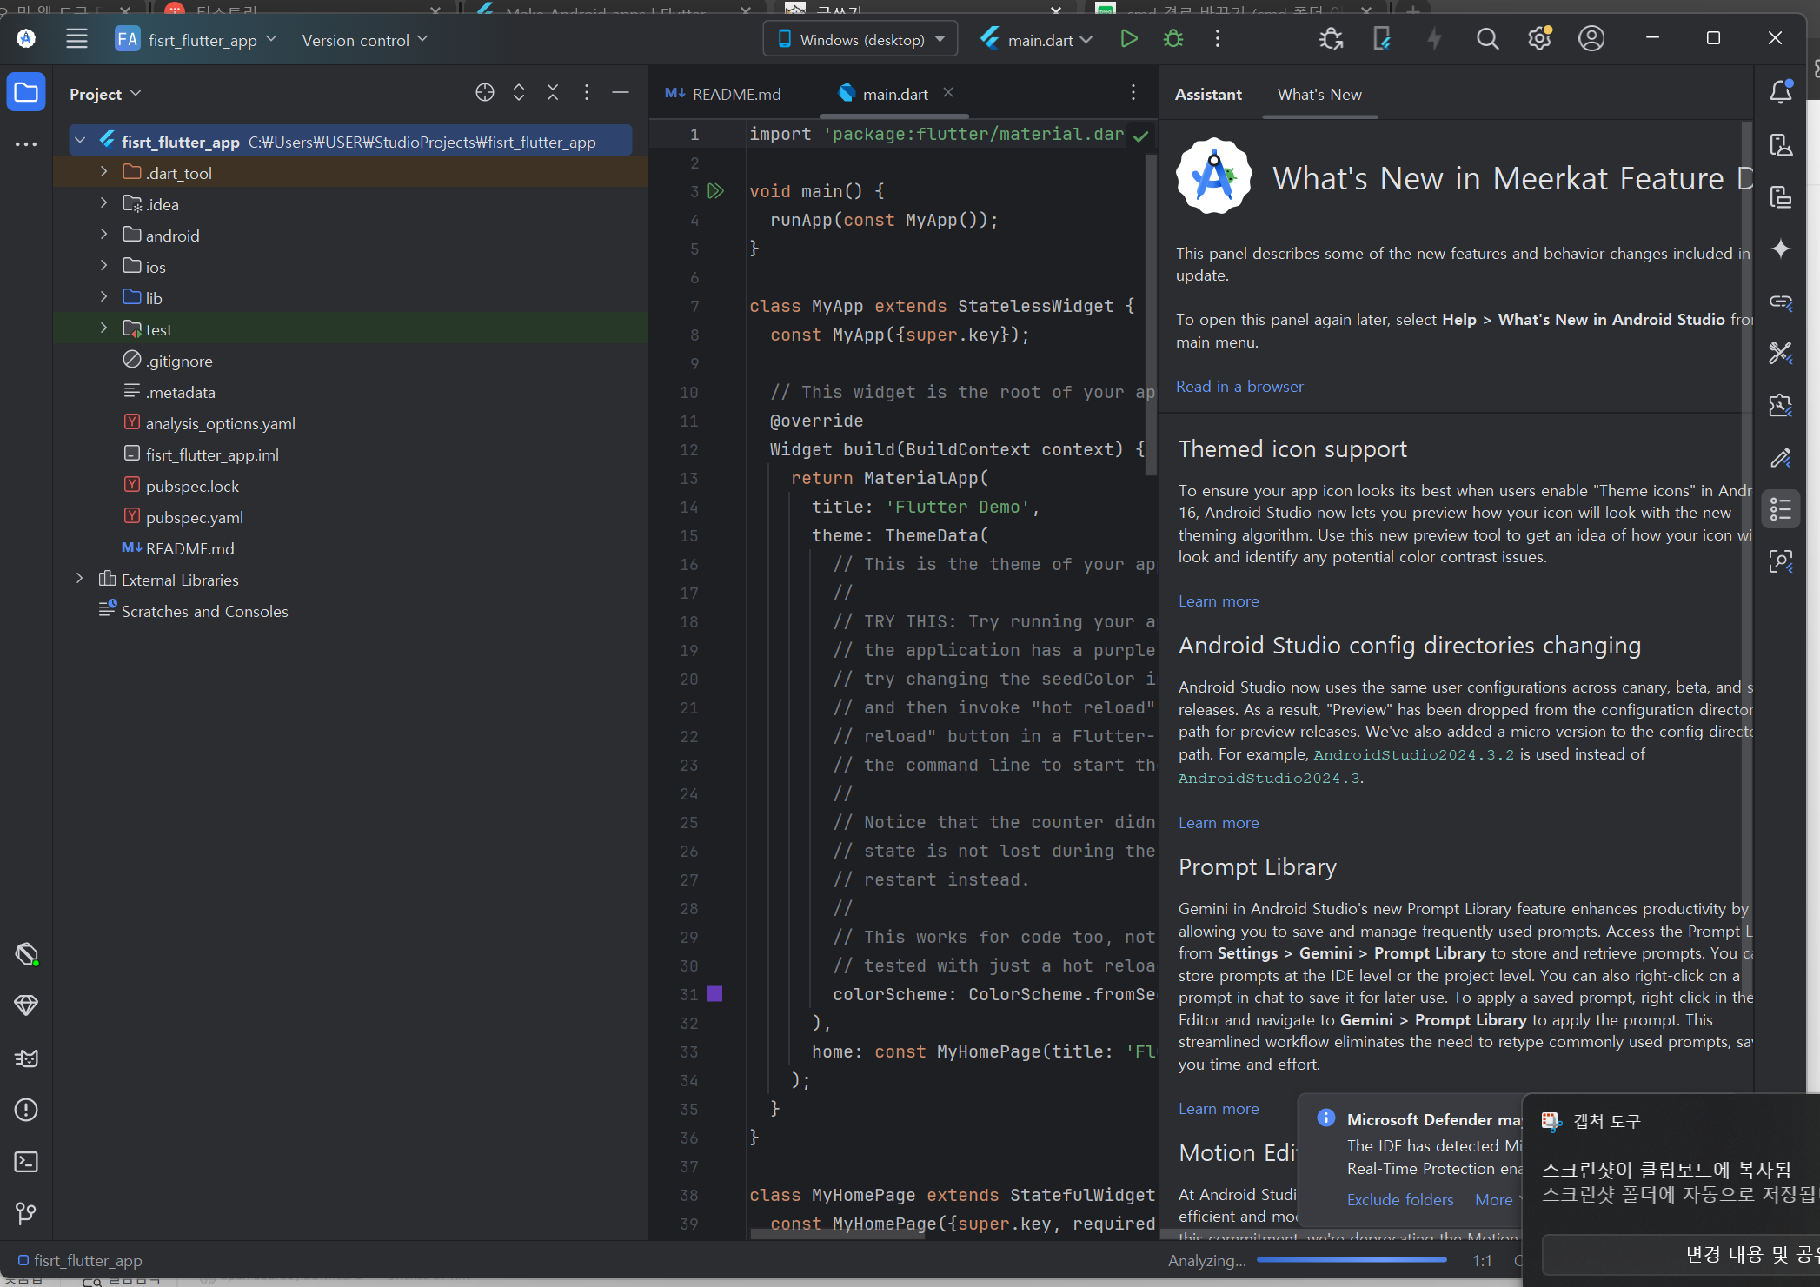Toggle the hamburger main menu button
This screenshot has width=1820, height=1287.
tap(76, 39)
